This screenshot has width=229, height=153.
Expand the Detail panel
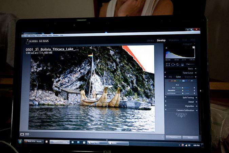196,102
